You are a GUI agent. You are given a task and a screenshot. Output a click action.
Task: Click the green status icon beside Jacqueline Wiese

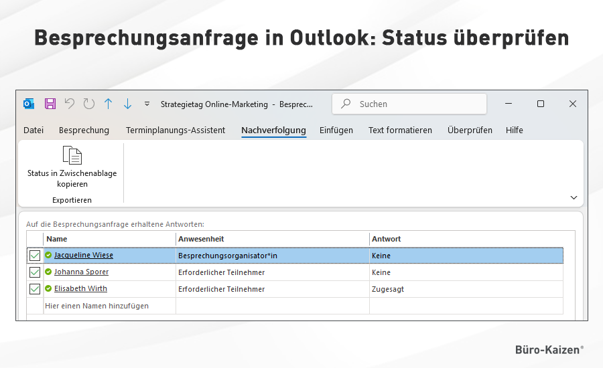coord(48,255)
